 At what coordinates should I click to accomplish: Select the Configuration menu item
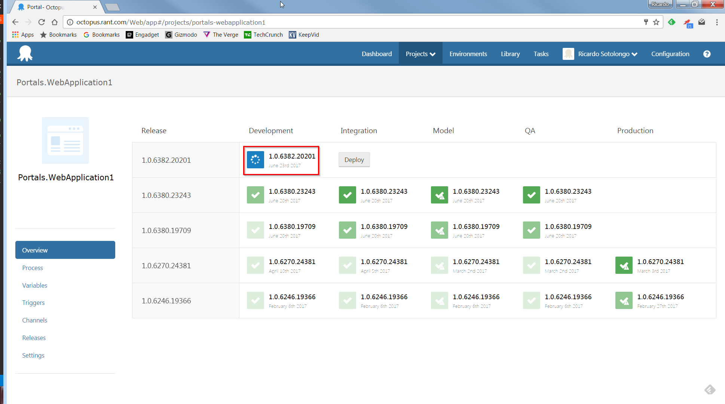coord(671,54)
